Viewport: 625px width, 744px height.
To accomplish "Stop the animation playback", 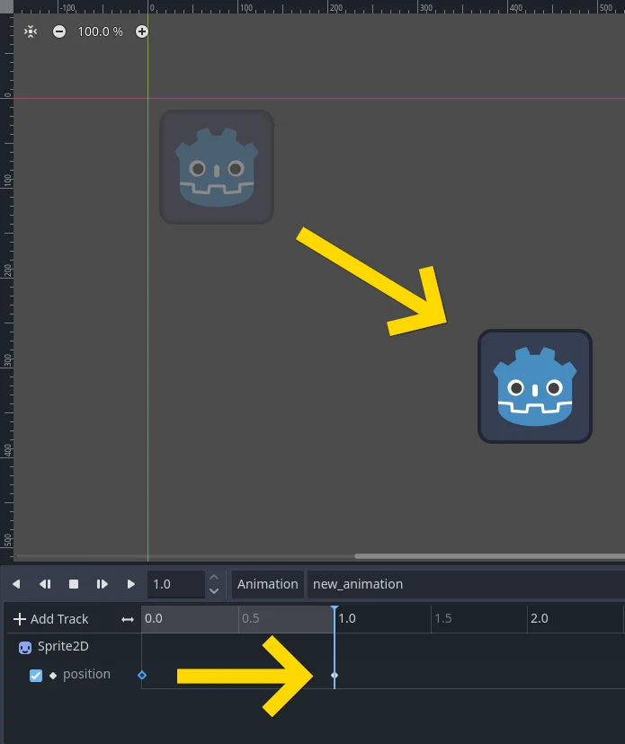I will click(74, 584).
